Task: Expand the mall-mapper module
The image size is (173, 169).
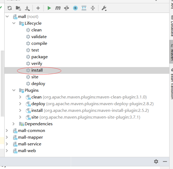Action: pyautogui.click(x=7, y=137)
